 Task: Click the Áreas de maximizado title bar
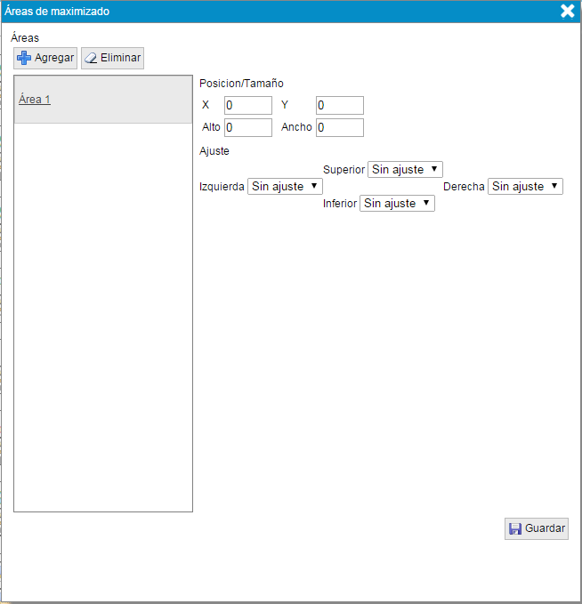pyautogui.click(x=267, y=11)
